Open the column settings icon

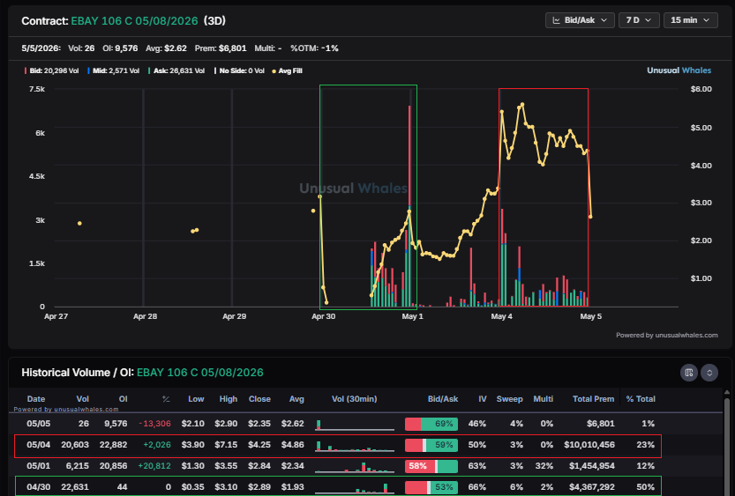click(688, 373)
